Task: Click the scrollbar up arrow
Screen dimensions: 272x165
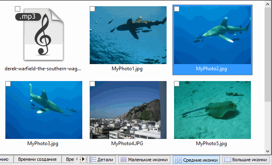Action: 267,4
